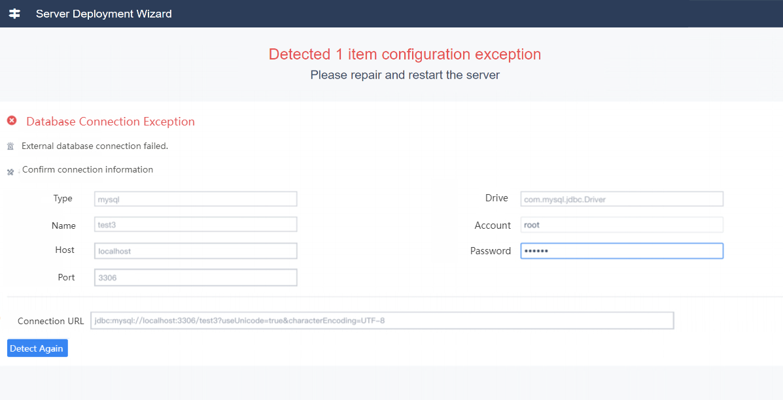The height and width of the screenshot is (400, 783).
Task: Click the Name label
Action: coord(63,225)
